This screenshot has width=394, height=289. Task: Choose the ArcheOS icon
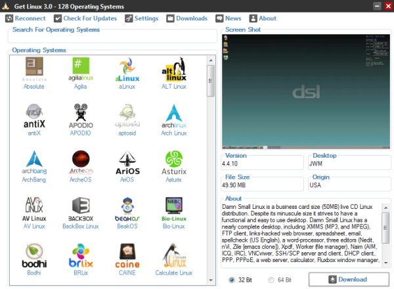[81, 163]
